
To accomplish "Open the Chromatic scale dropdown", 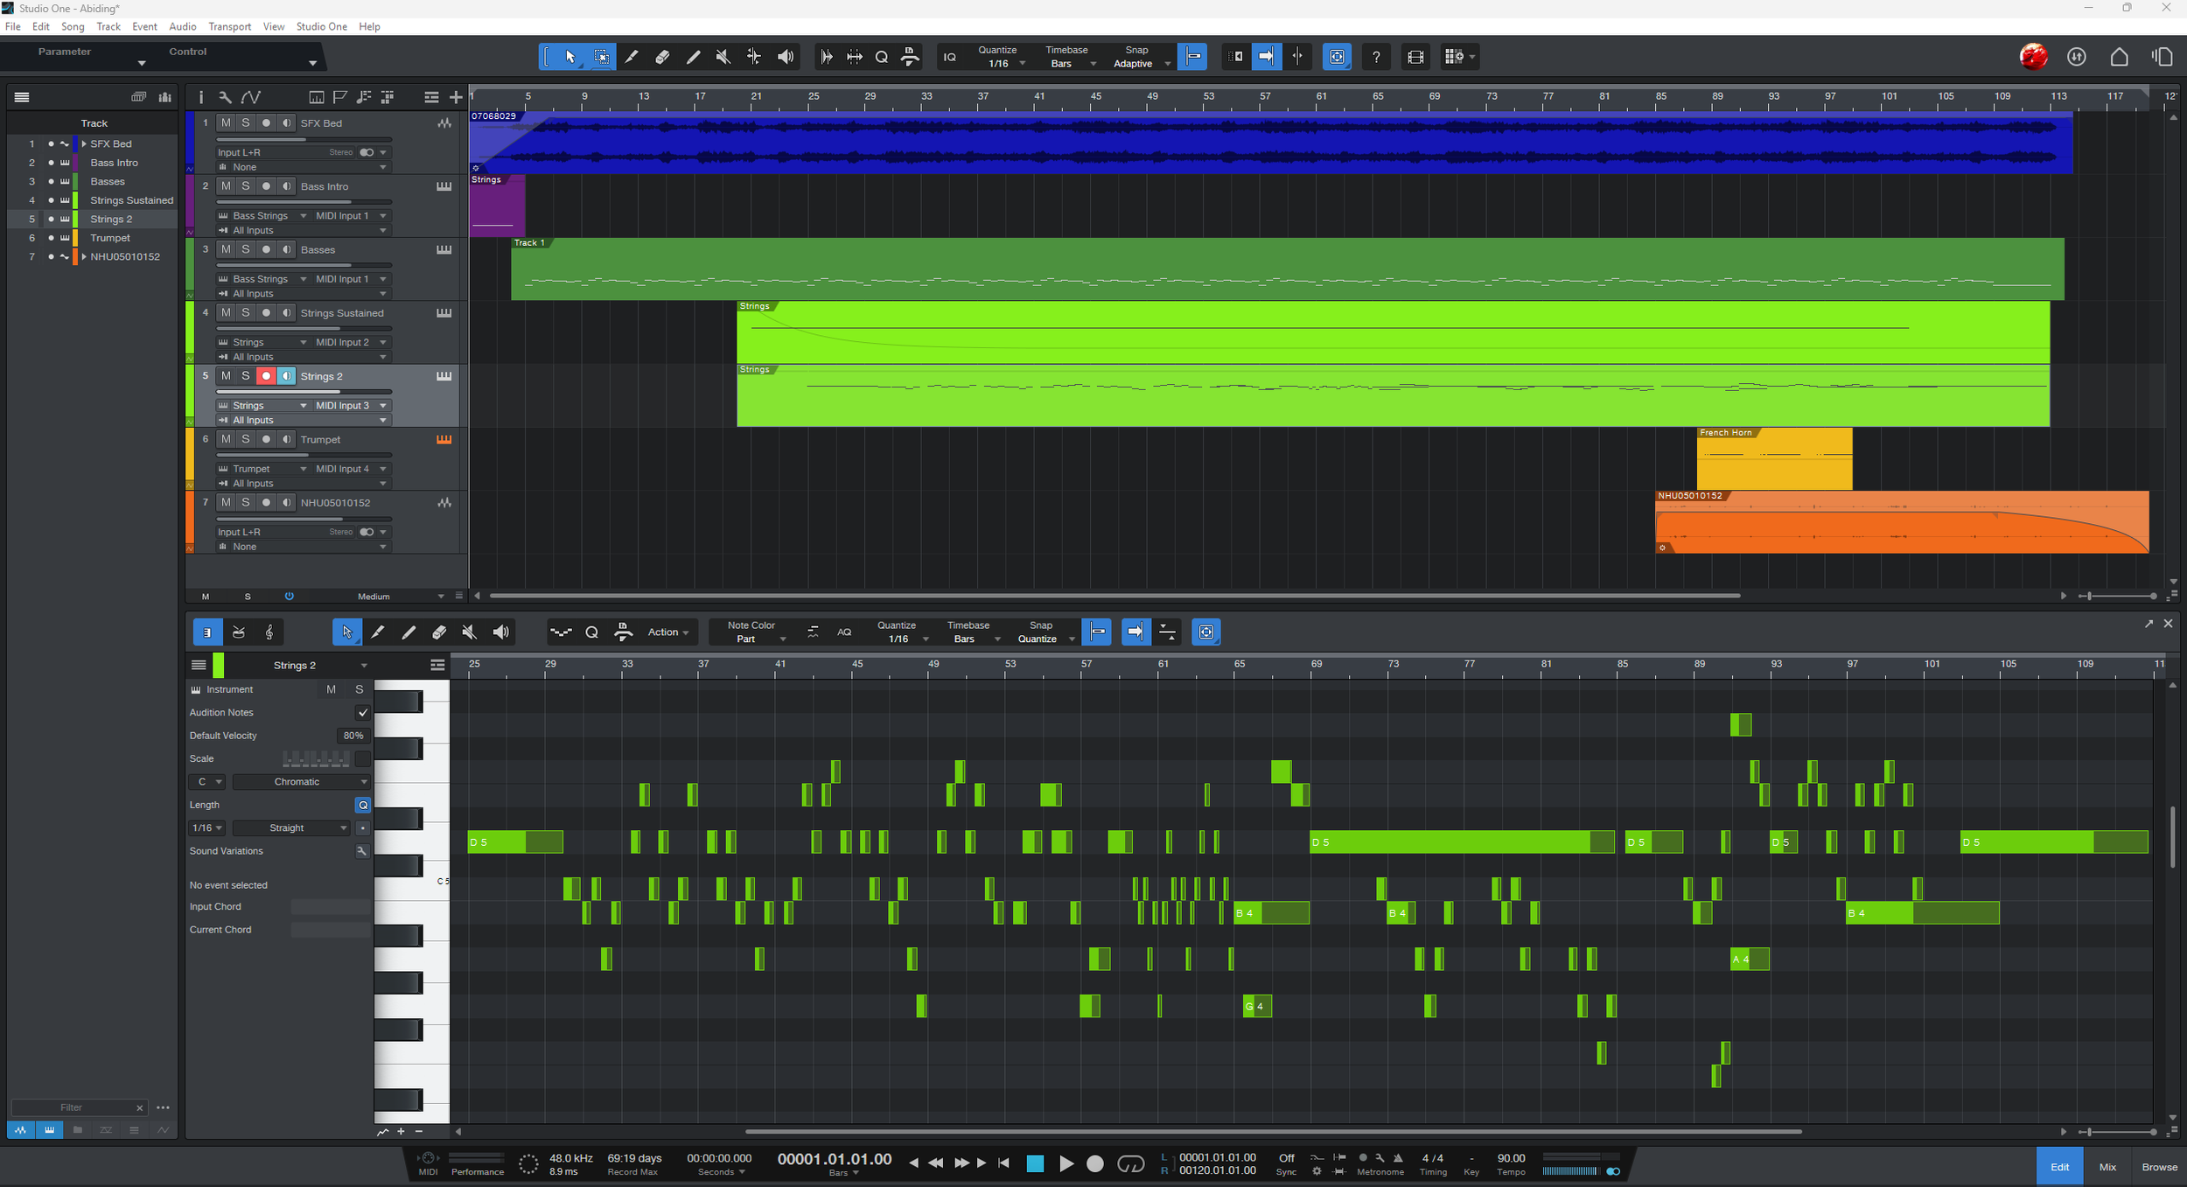I will coord(302,782).
